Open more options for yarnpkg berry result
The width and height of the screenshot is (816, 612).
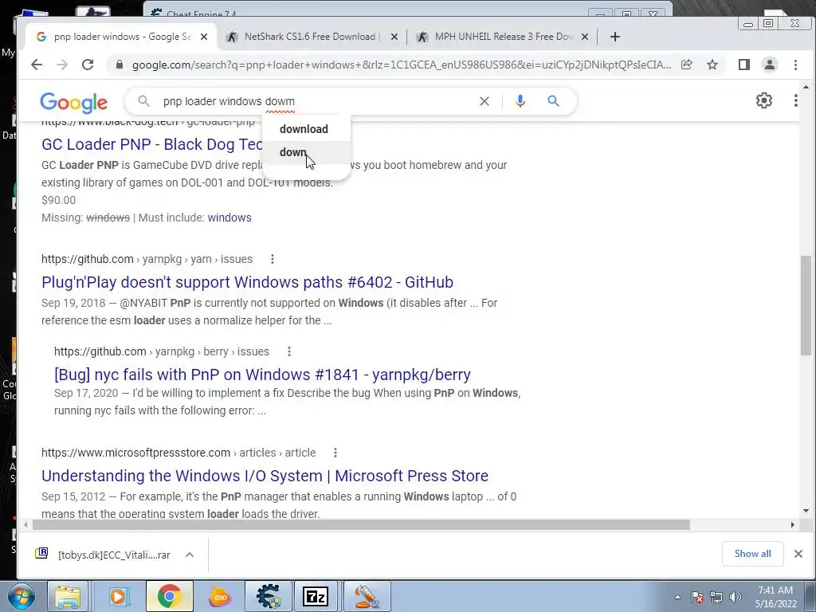[x=288, y=351]
